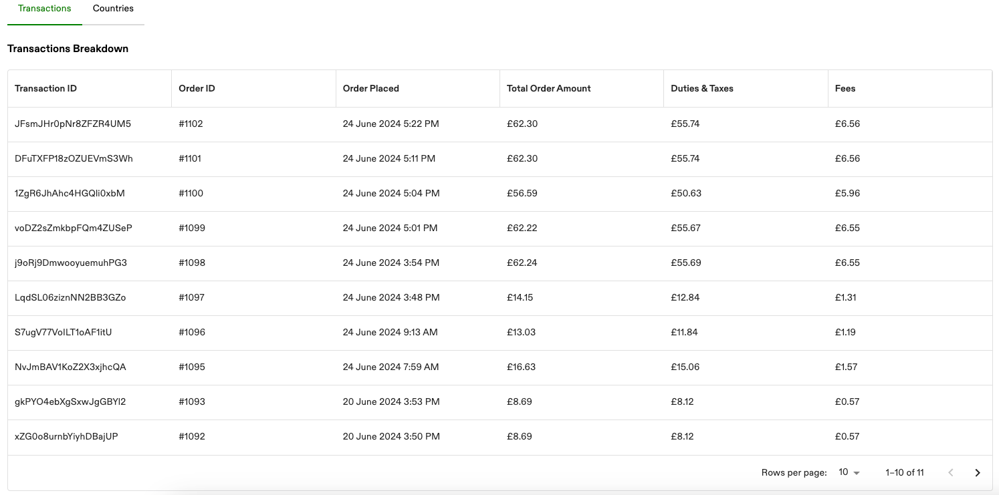
Task: Go to the previous page of transactions
Action: tap(951, 472)
